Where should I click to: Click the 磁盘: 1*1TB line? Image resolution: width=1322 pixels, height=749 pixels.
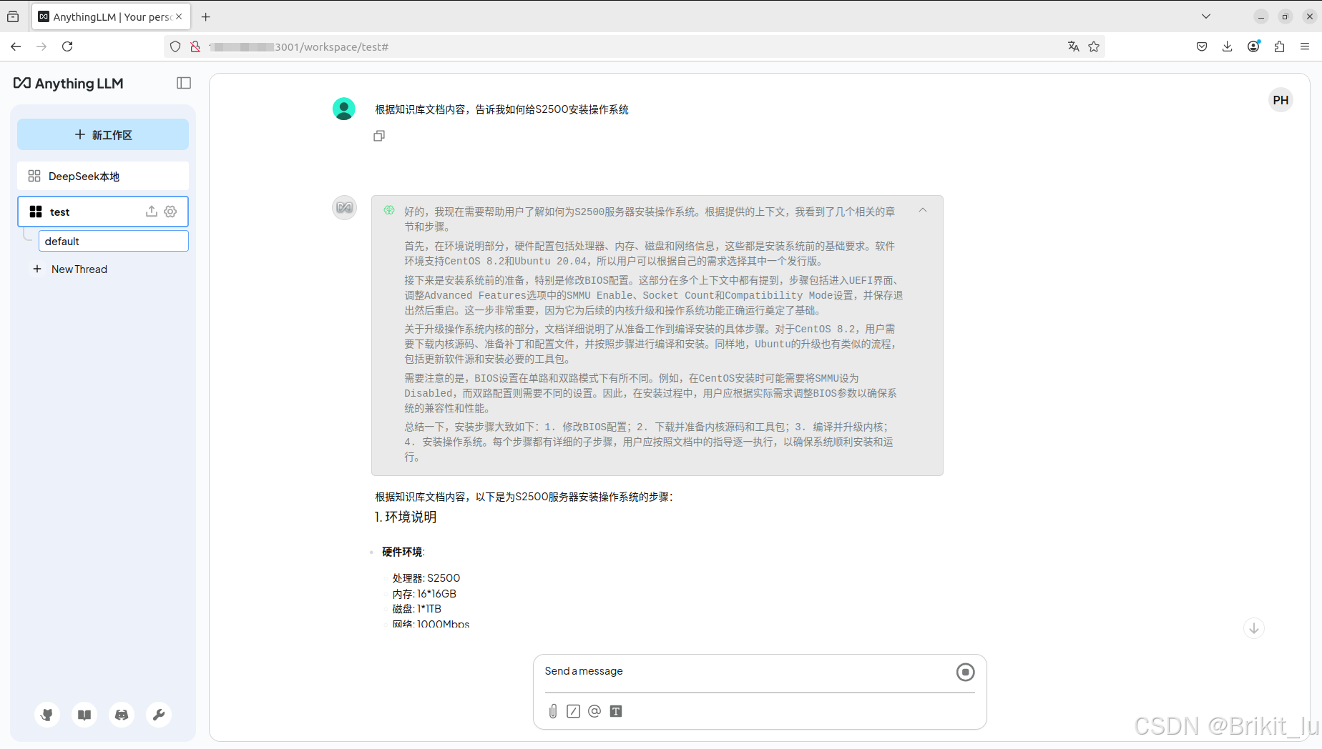pos(417,609)
